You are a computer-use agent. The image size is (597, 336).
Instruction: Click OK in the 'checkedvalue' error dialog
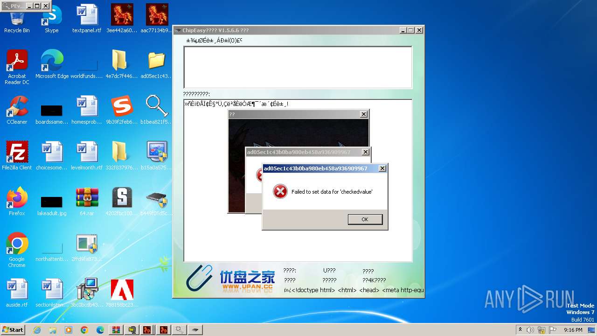tap(365, 219)
